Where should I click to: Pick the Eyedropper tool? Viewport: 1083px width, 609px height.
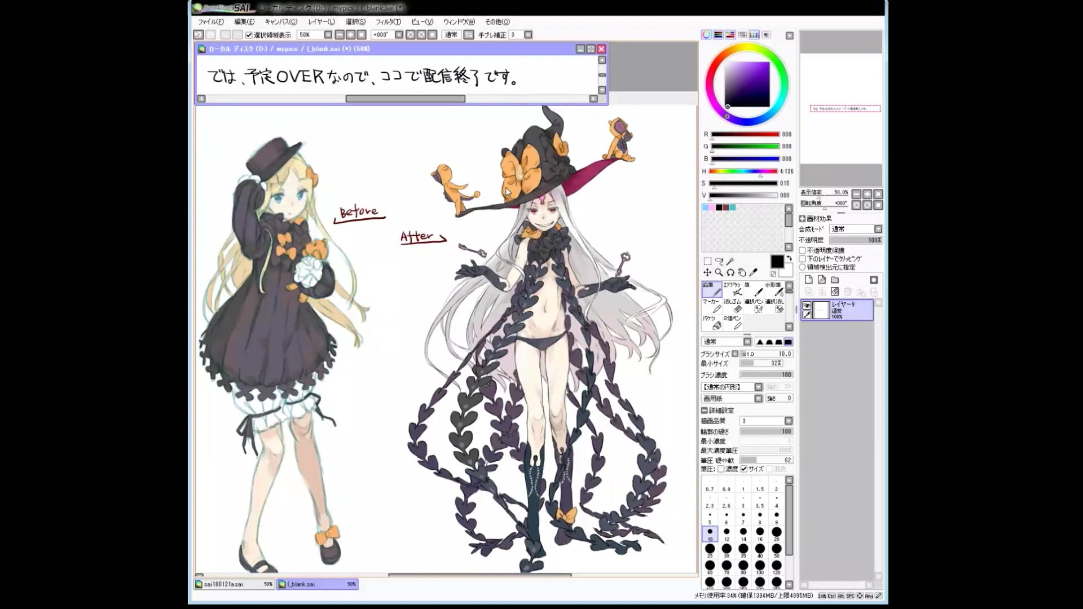coord(753,272)
